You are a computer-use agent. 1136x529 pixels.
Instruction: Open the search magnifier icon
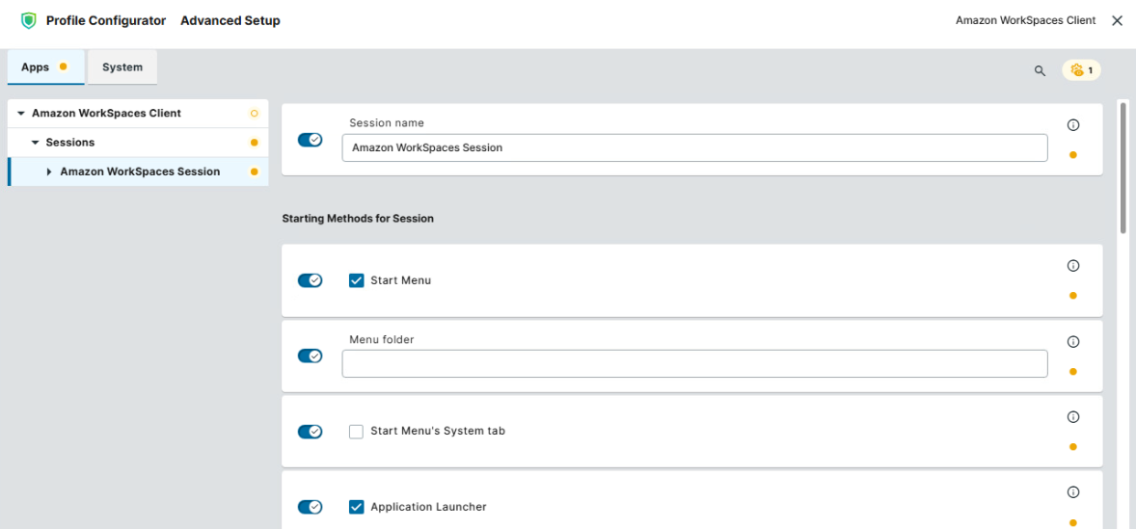1040,71
